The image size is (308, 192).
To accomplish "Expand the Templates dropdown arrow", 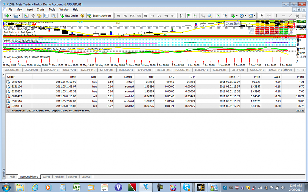I will [254, 16].
